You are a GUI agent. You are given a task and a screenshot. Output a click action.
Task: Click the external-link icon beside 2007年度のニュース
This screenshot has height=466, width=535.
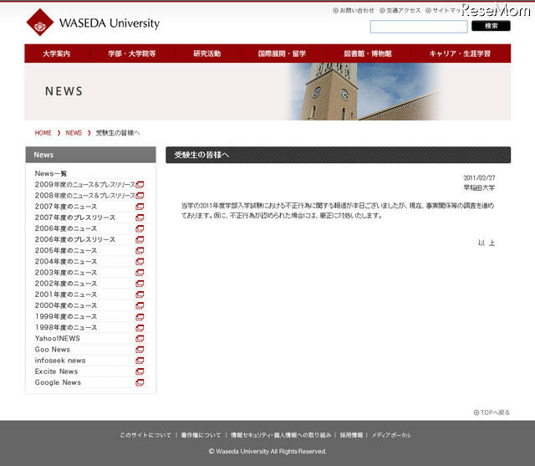pos(140,207)
